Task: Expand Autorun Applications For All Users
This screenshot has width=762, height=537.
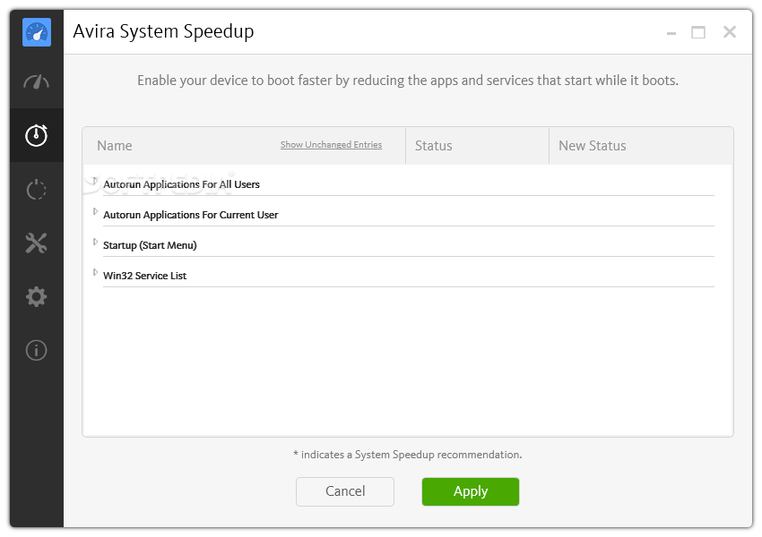Action: click(95, 181)
